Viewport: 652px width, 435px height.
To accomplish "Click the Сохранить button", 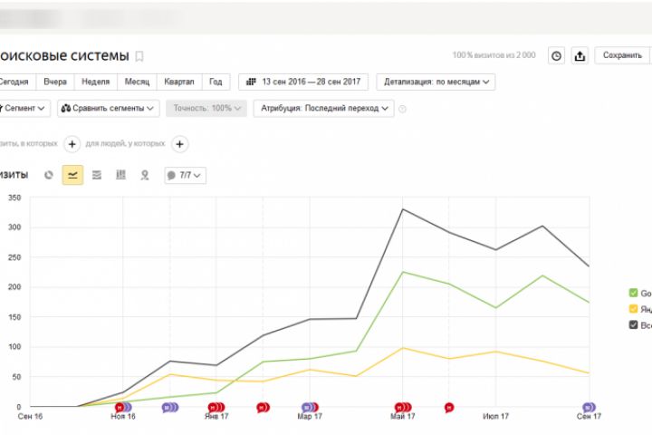I will (x=622, y=55).
